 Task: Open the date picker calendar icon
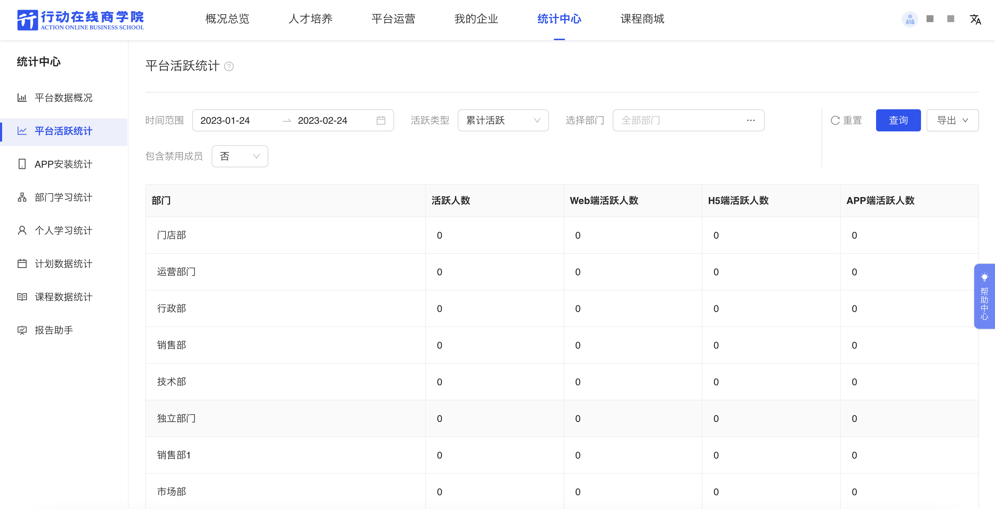click(381, 120)
